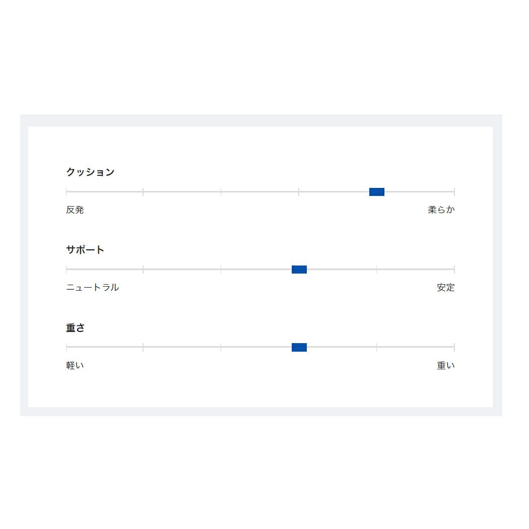Click second tick from left on クッション slider
Screen dimensions: 529x529
click(x=143, y=192)
